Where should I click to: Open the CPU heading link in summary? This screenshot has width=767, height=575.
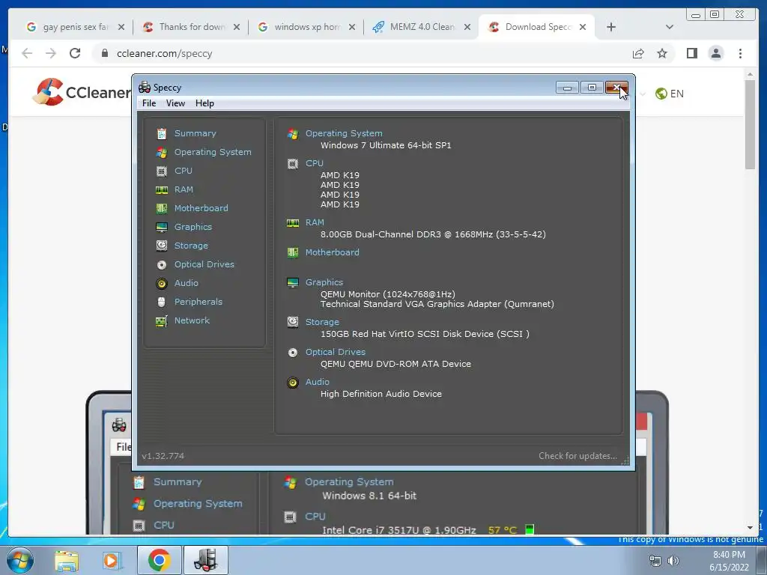(x=314, y=162)
